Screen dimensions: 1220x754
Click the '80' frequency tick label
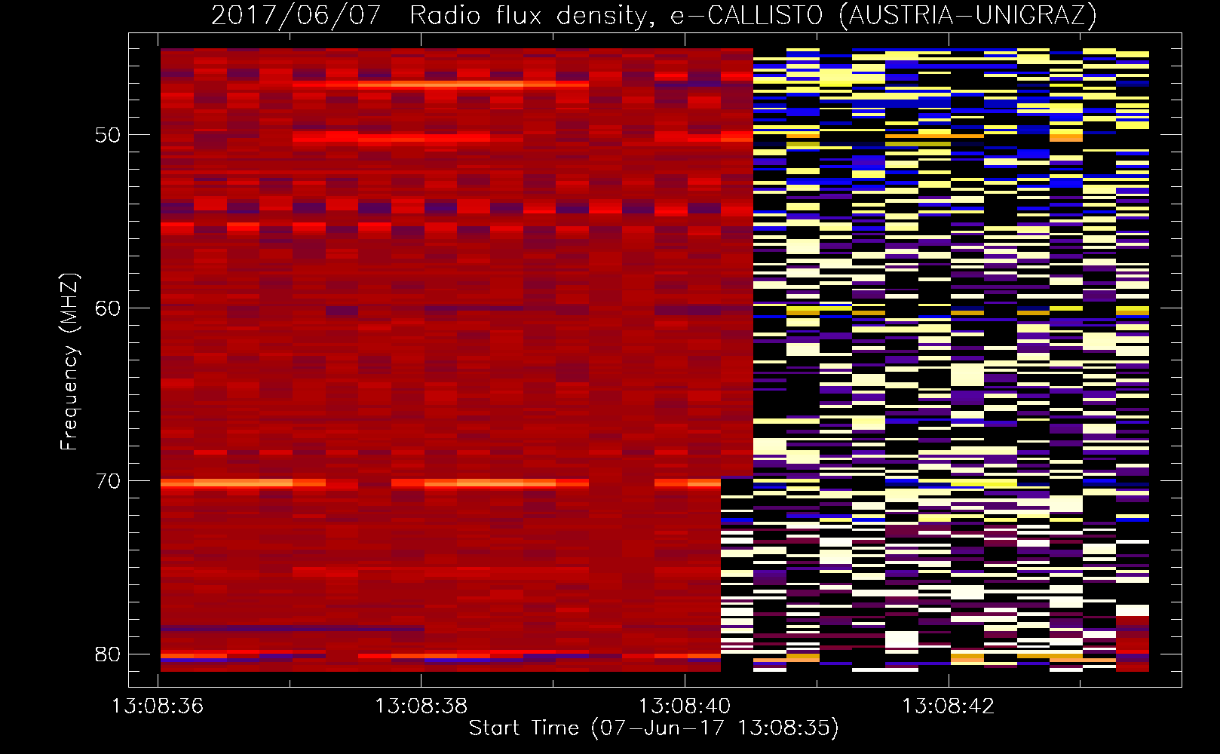pyautogui.click(x=108, y=654)
